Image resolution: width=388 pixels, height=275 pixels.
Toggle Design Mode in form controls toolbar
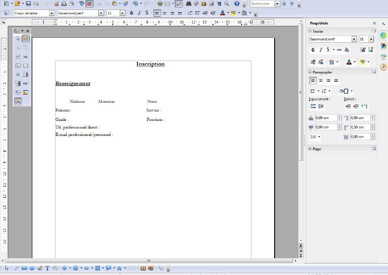tap(26, 39)
